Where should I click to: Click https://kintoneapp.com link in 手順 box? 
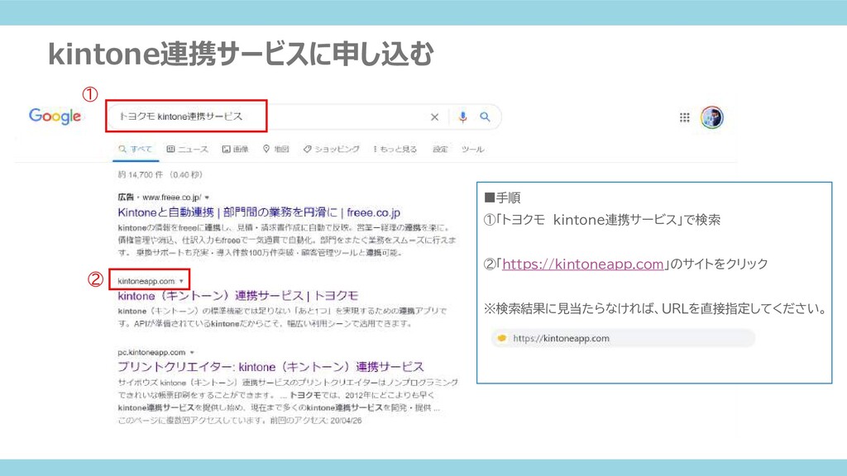[x=583, y=264]
